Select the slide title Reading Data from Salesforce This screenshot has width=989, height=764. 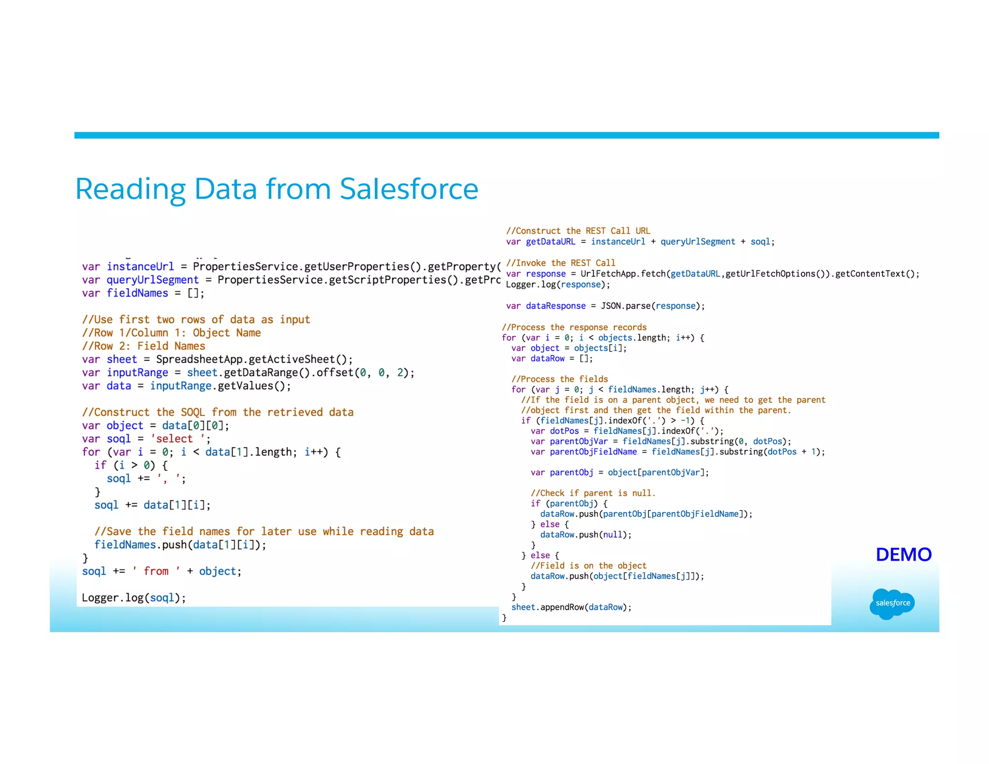(277, 189)
